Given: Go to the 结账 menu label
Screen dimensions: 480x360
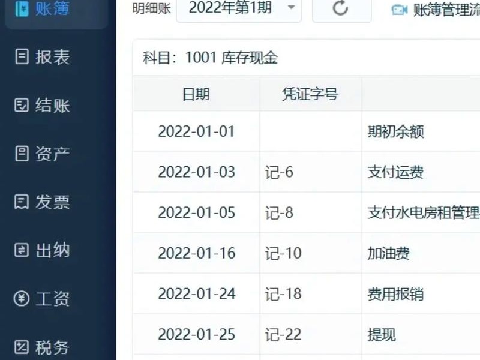Looking at the screenshot, I should tap(52, 106).
